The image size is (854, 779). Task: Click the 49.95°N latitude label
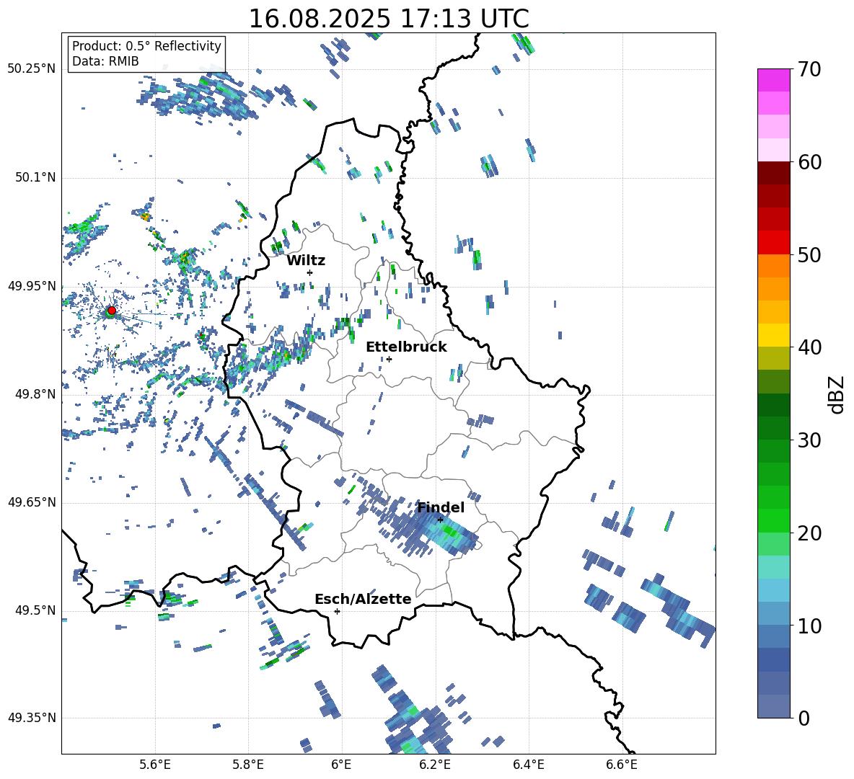32,285
